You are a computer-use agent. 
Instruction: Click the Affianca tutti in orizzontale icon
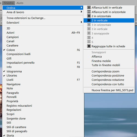coord(89,12)
